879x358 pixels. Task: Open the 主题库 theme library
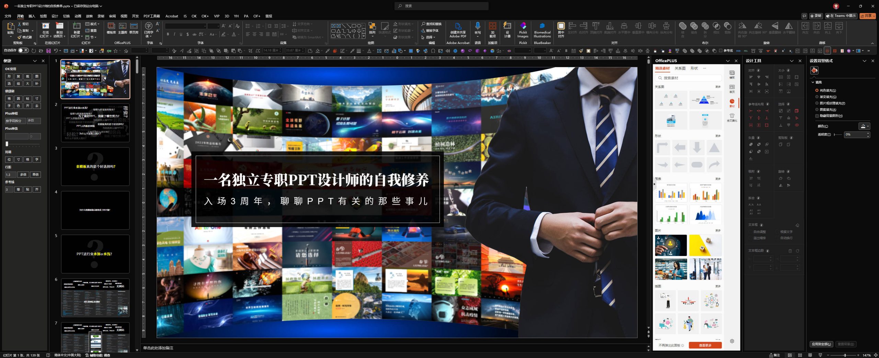(x=123, y=28)
